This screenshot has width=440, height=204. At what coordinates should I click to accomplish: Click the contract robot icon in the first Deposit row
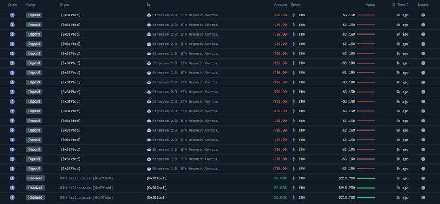click(x=149, y=15)
